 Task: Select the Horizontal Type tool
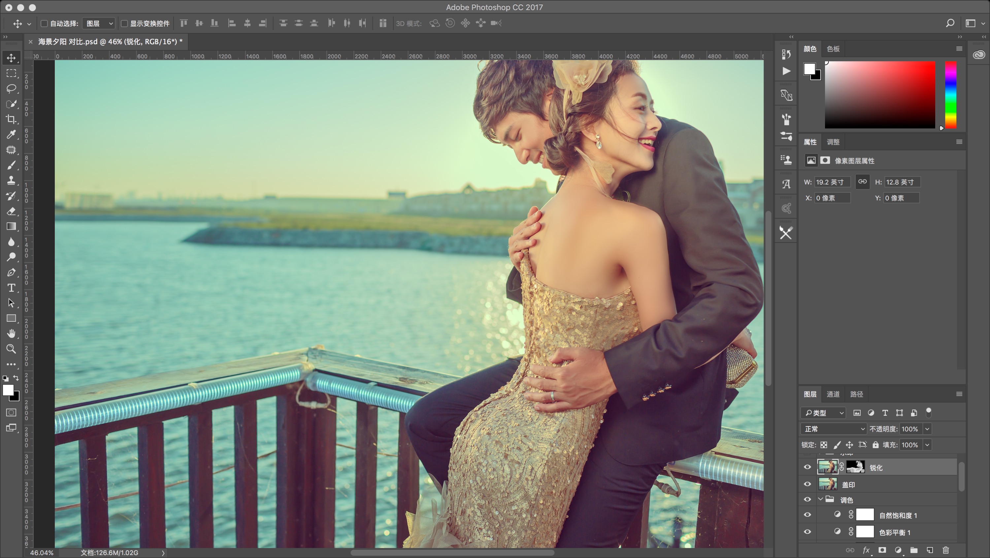point(11,288)
